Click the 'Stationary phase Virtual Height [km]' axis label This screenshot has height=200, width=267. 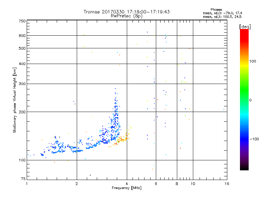coord(15,100)
